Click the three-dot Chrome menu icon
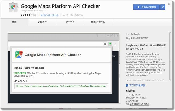This screenshot has height=111, width=175. click(116, 44)
